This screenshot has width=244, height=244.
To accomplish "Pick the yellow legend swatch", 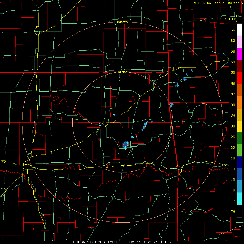I will pos(239,126).
